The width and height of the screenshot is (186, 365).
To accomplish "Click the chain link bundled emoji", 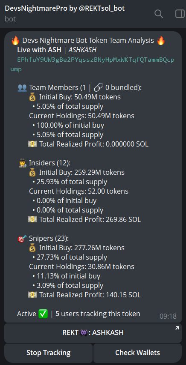I will pyautogui.click(x=98, y=88).
